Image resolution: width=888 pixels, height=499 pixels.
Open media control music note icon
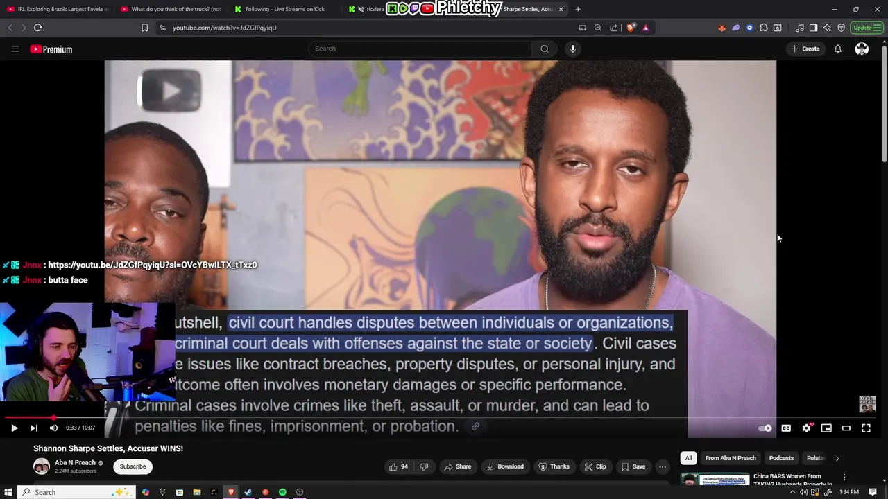799,28
